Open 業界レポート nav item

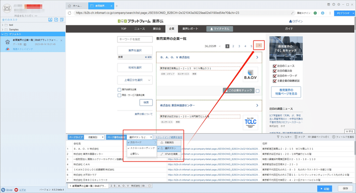(x=190, y=29)
